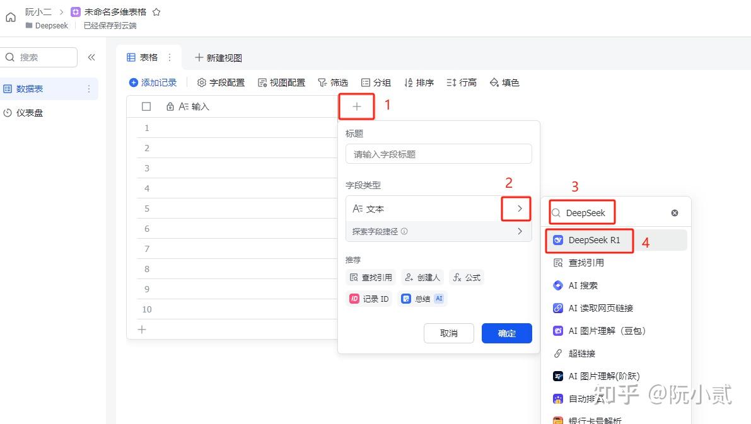Click 阮小二 breadcrumb
This screenshot has height=424, width=751.
[x=38, y=12]
